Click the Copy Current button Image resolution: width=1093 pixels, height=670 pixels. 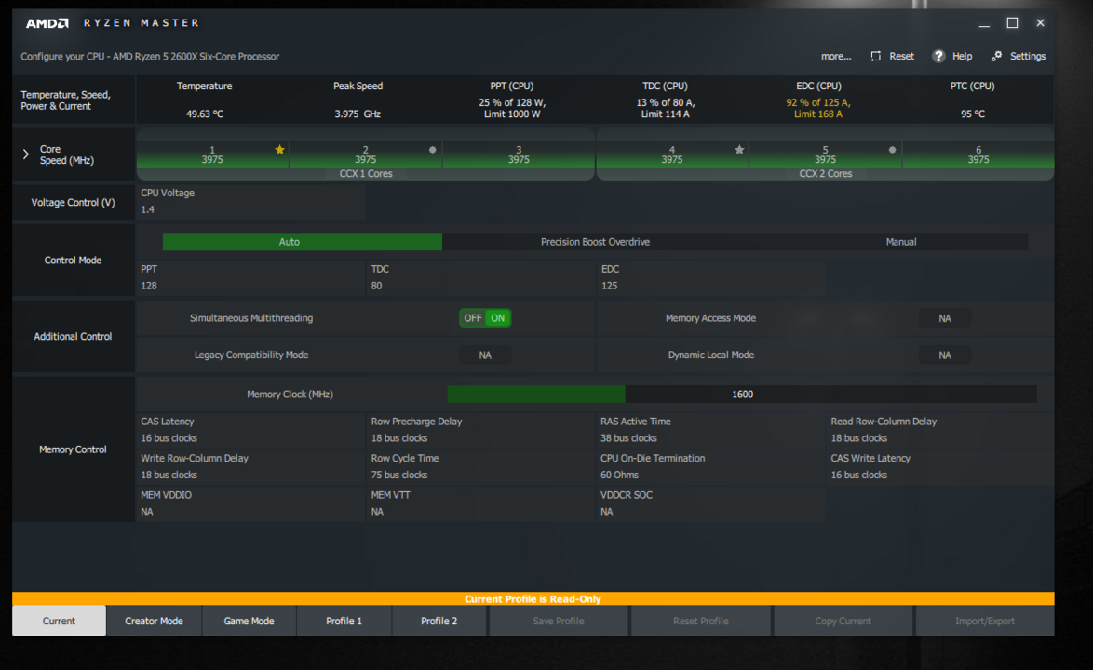[843, 621]
